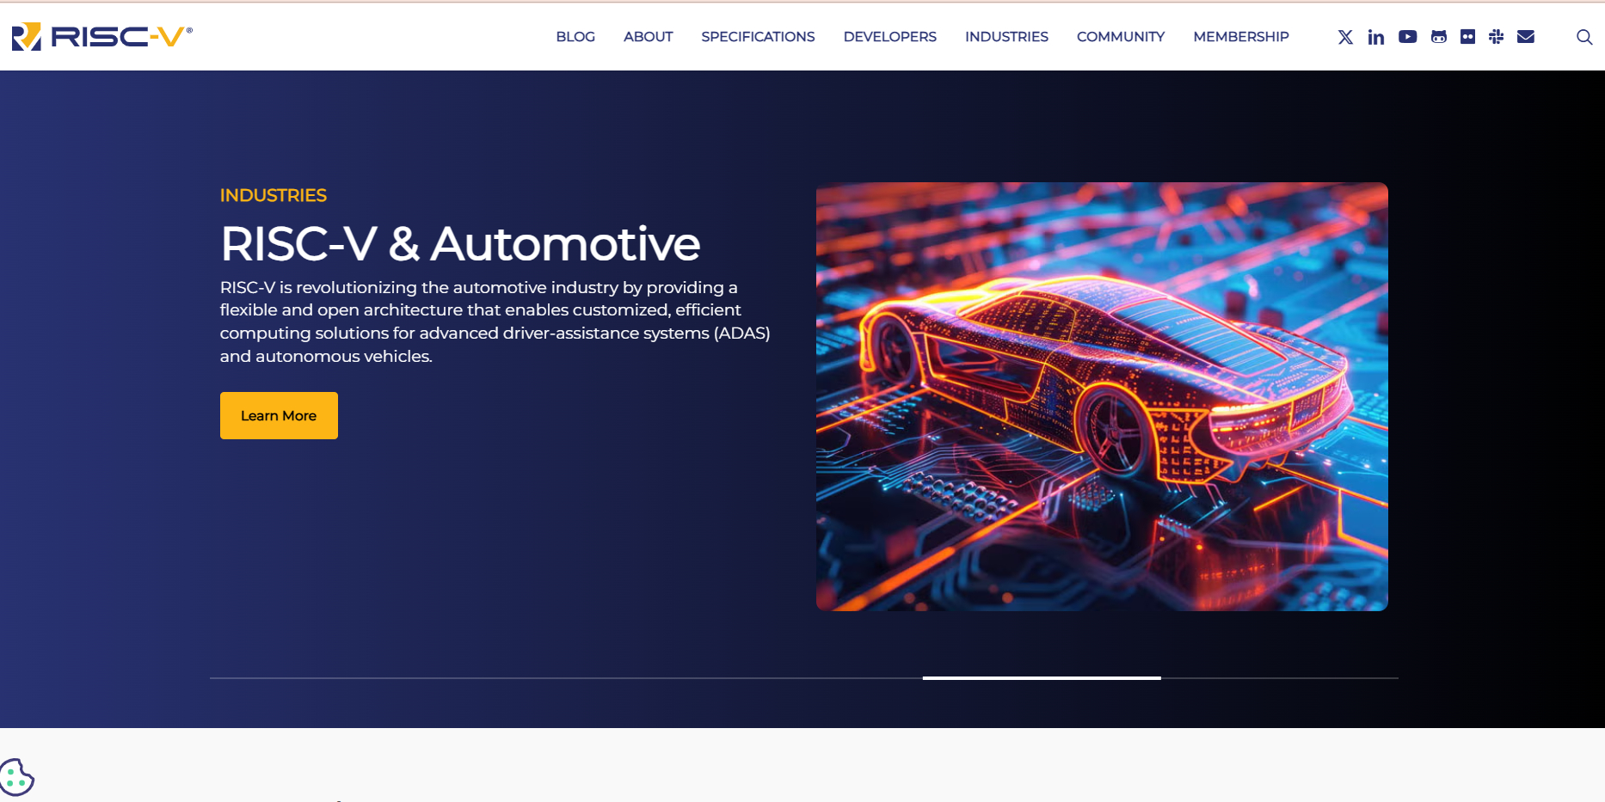Click the Learn More button
1605x802 pixels.
(279, 416)
